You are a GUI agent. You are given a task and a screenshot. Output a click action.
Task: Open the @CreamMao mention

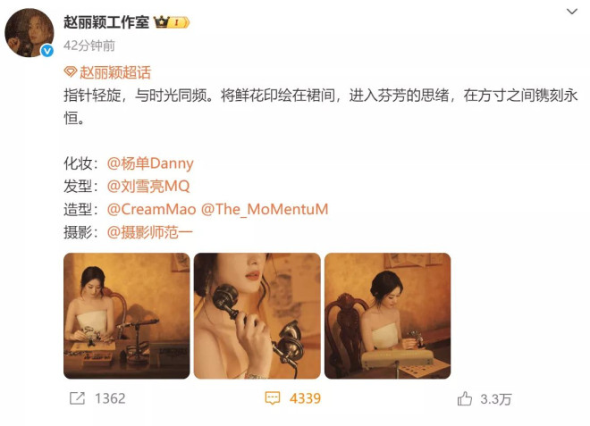click(x=152, y=209)
